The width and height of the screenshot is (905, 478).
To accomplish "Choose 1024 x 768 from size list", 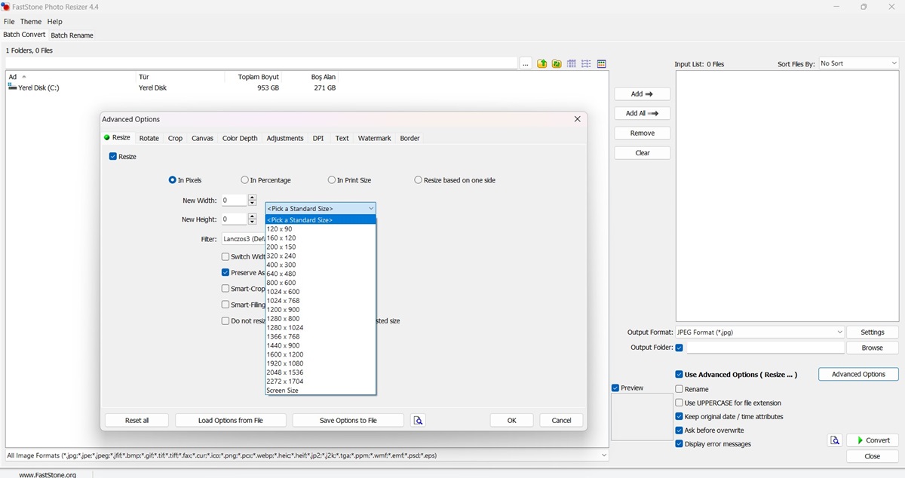I will pyautogui.click(x=321, y=301).
